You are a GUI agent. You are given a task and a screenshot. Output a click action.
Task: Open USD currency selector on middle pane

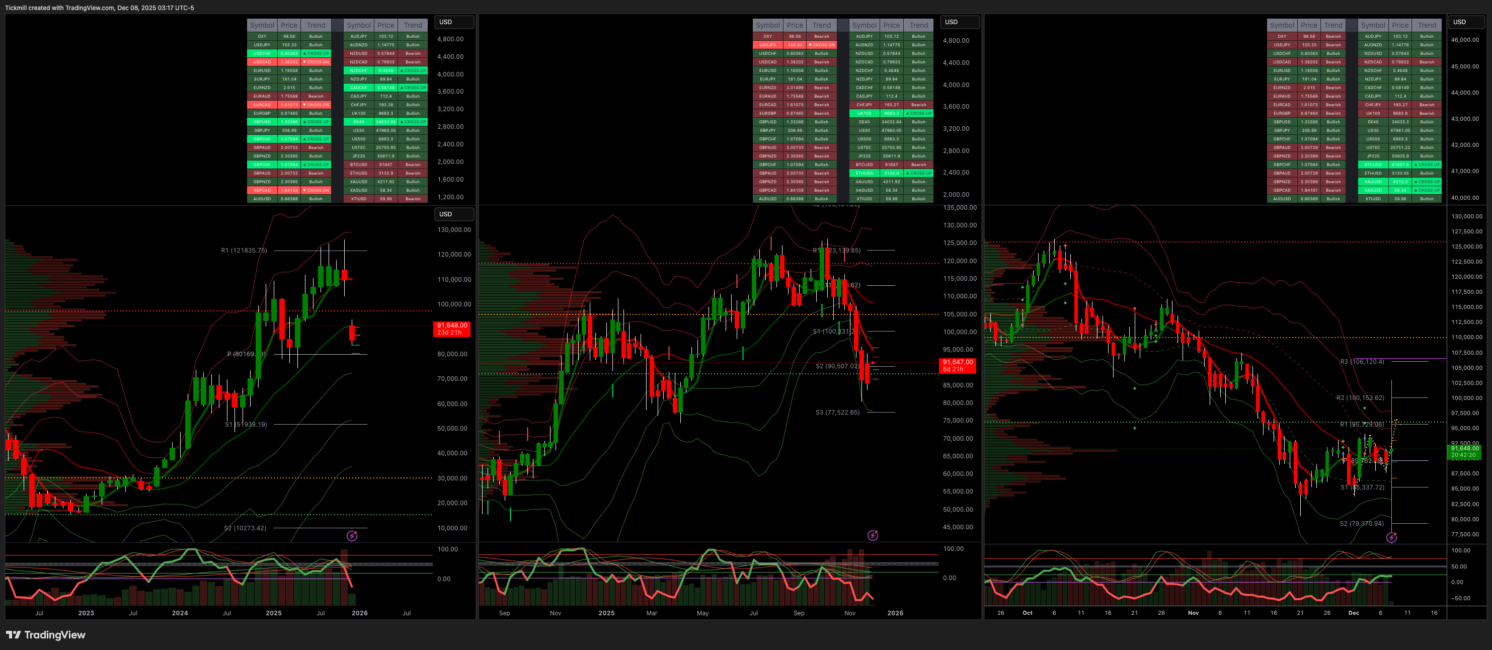959,22
